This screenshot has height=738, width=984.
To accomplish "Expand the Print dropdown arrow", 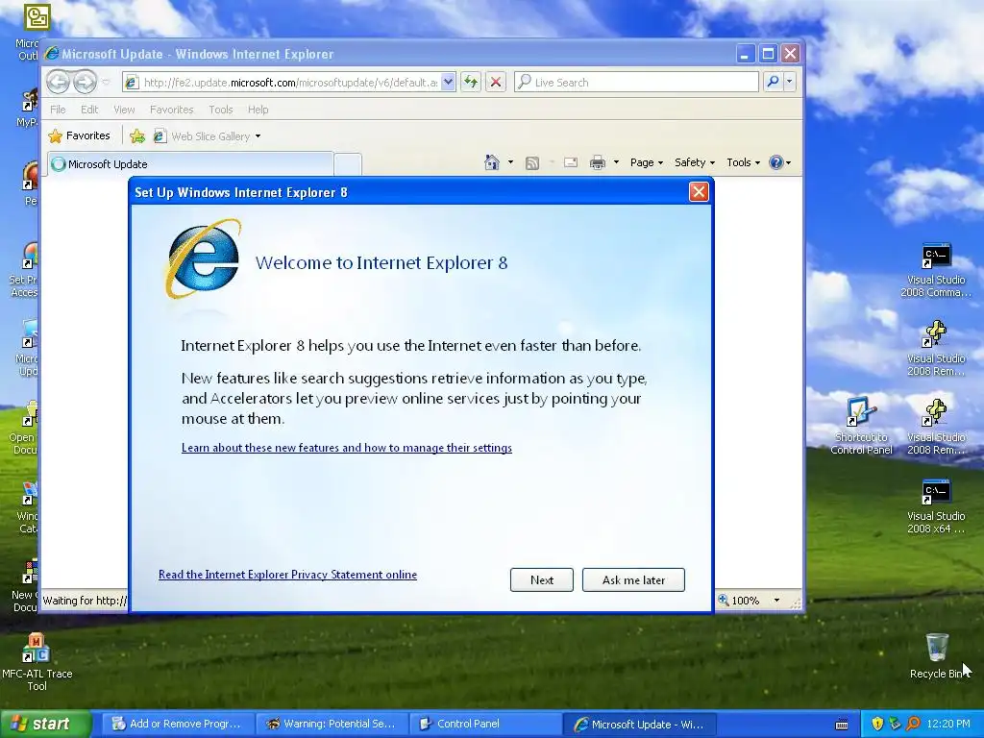I will 616,162.
